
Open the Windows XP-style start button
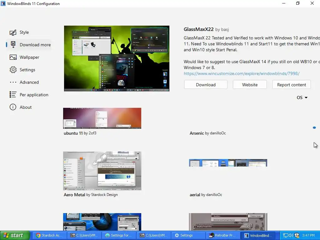point(15,235)
